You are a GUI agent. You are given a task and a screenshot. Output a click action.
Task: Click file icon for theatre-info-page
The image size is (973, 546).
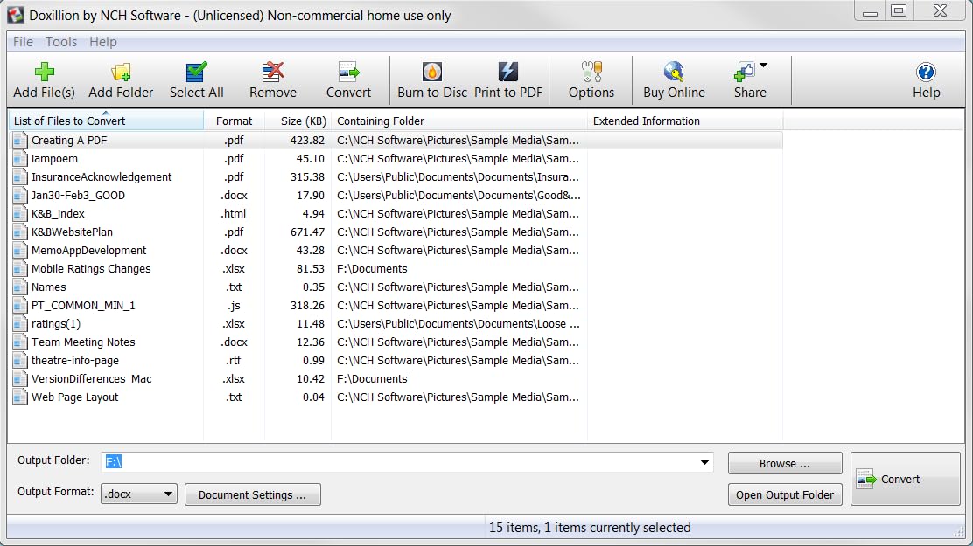tap(20, 360)
